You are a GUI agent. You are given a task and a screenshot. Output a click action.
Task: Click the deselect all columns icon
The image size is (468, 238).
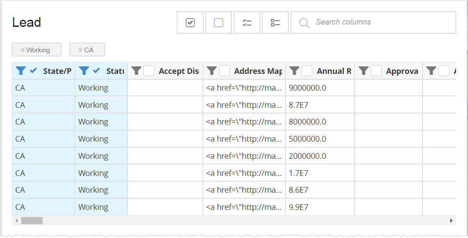tap(218, 22)
